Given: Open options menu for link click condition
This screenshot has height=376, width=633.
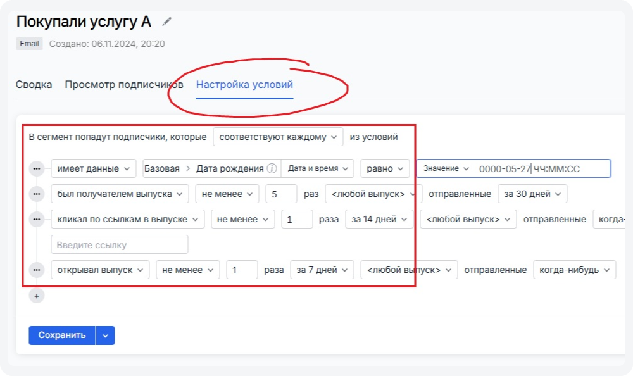Looking at the screenshot, I should [x=37, y=219].
